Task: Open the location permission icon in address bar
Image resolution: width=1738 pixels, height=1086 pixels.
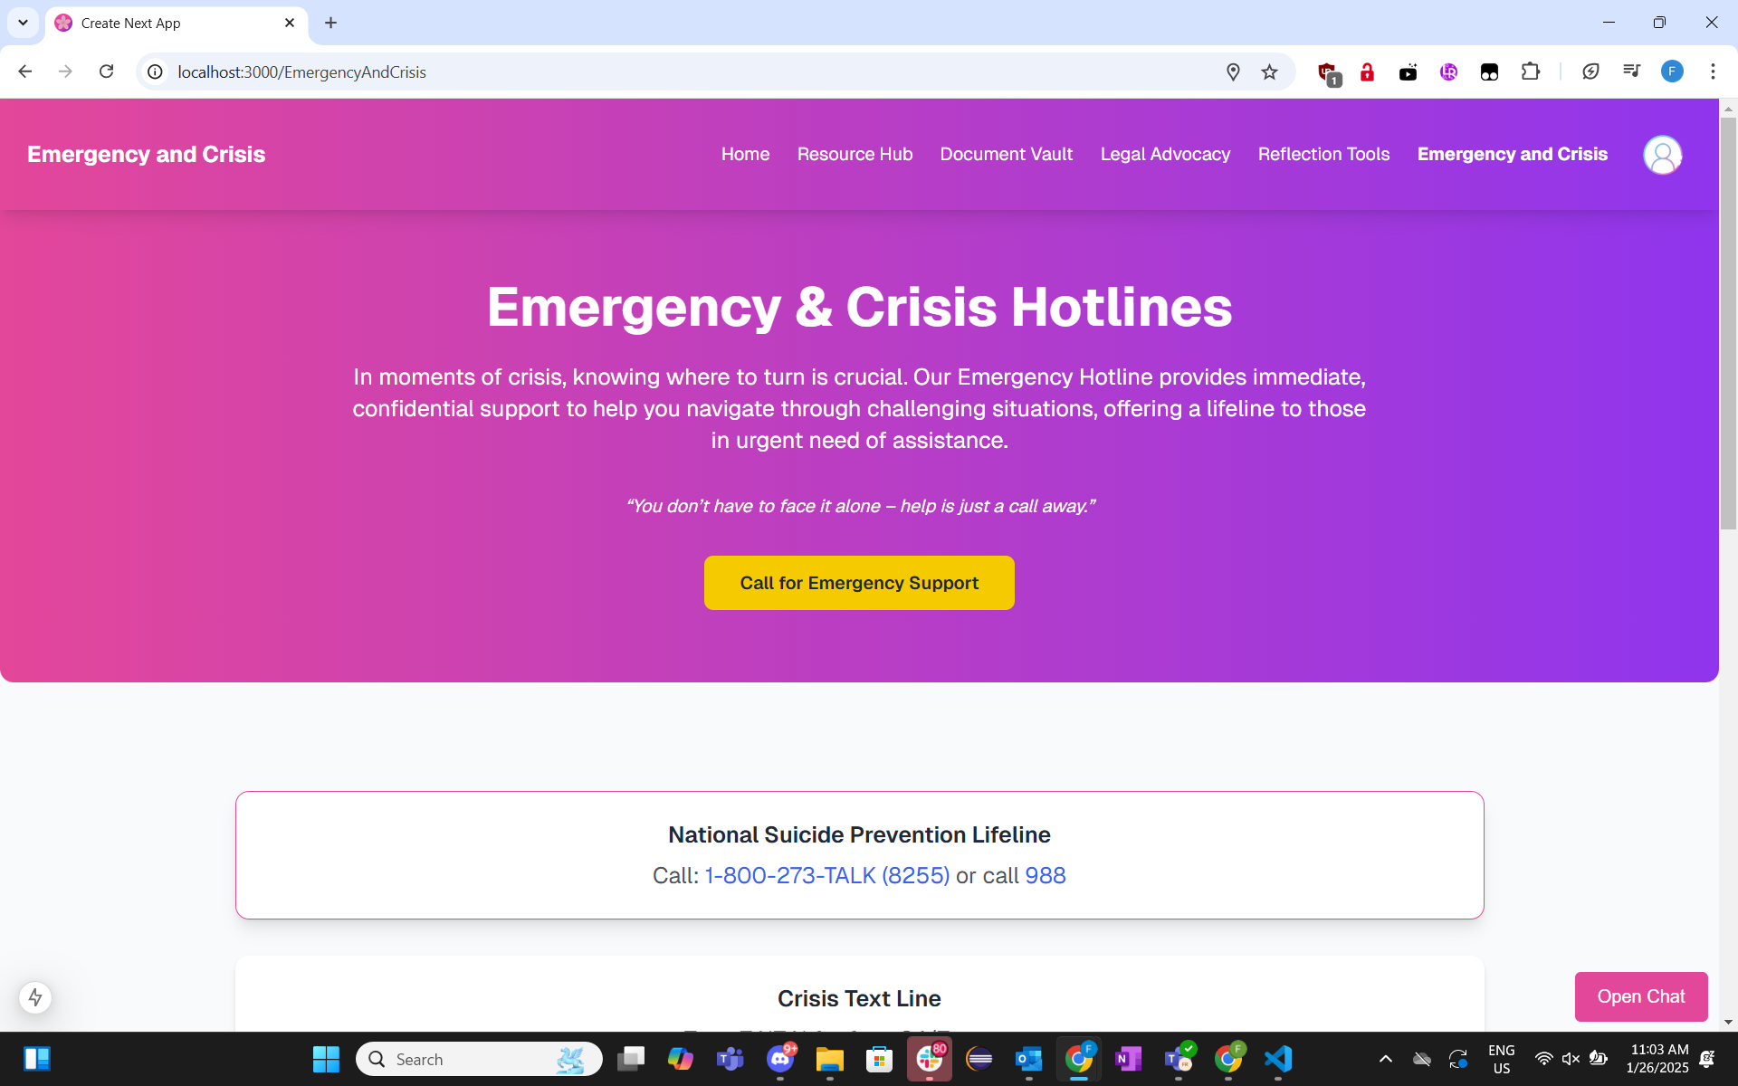Action: (1233, 72)
